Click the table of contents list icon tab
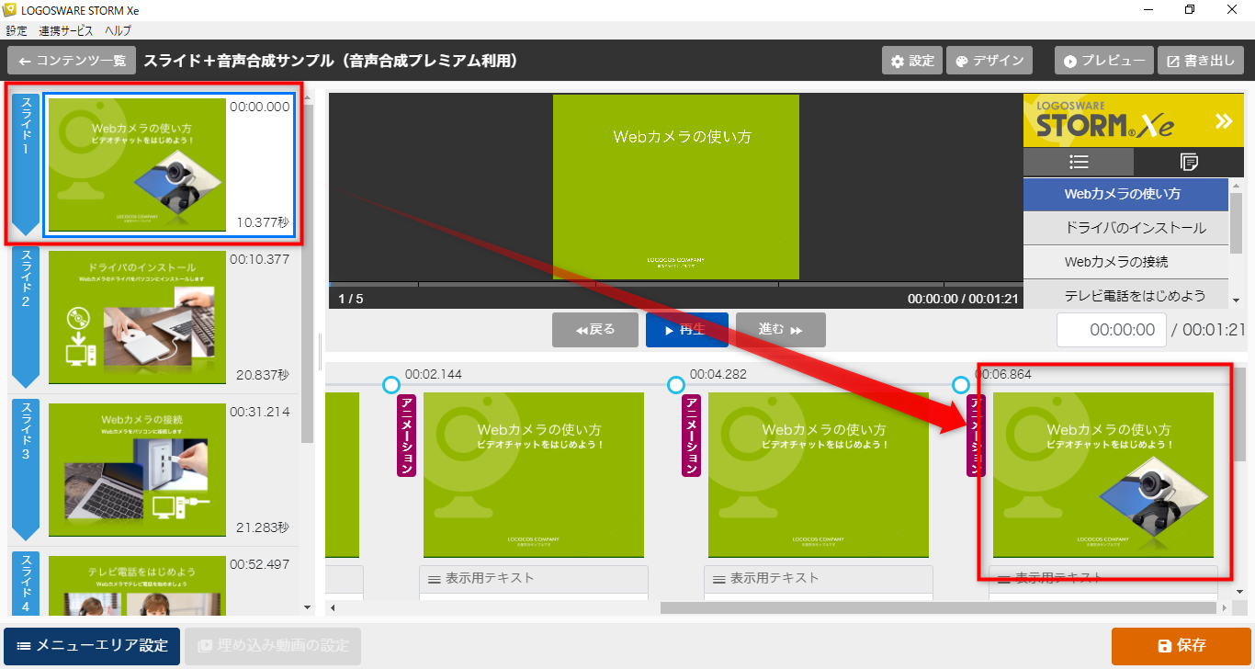 point(1079,162)
